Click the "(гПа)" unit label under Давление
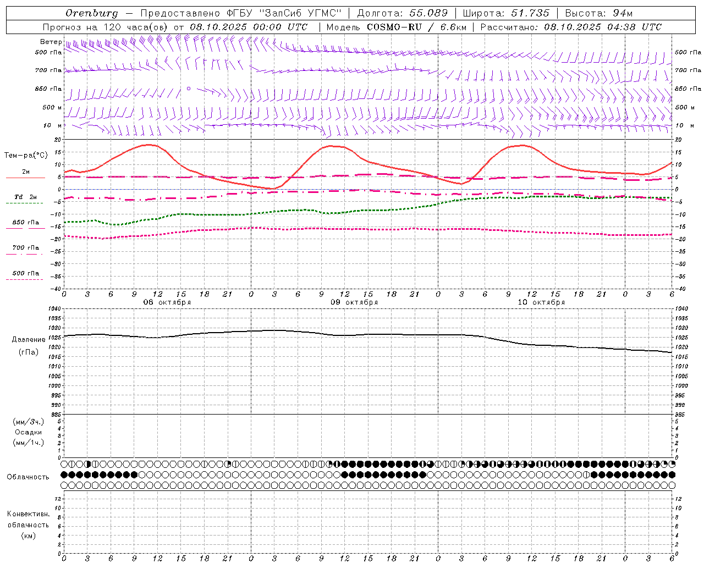 [x=29, y=352]
